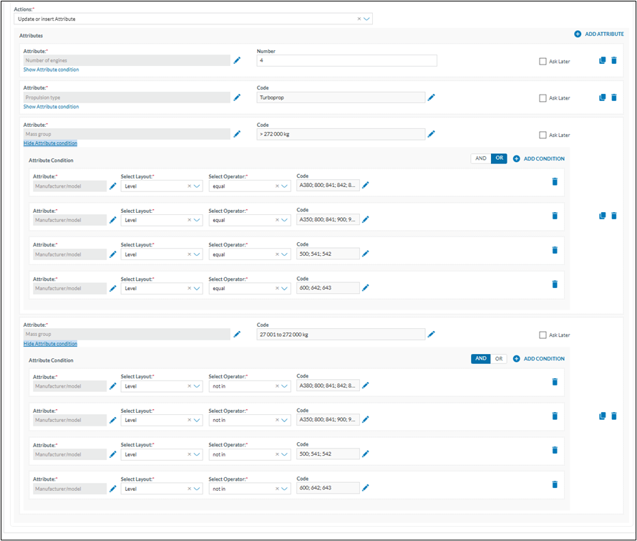The width and height of the screenshot is (637, 541).
Task: Enable Ask Later for > 272 000 kg
Action: (x=543, y=135)
